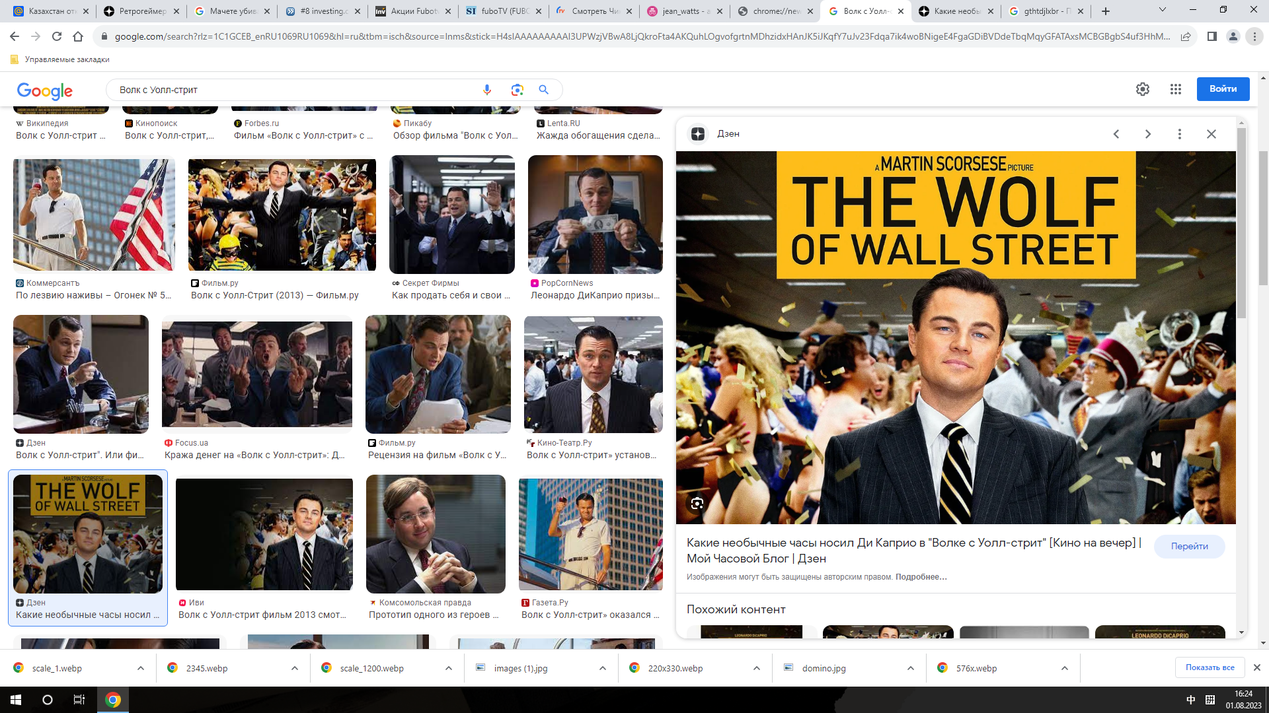This screenshot has width=1269, height=713.
Task: Open the Коммерсантъ flag image thumbnail
Action: [94, 215]
